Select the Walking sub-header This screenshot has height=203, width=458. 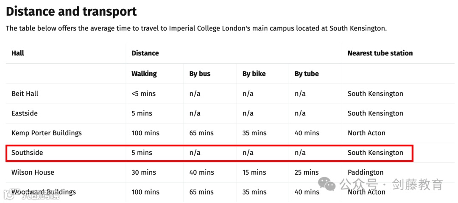coord(144,74)
